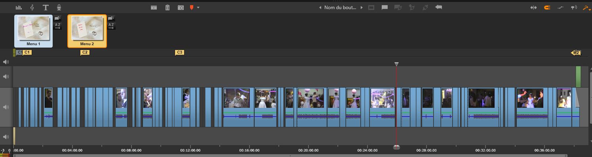Select the small yellow clip on the bottom track
This screenshot has width=592, height=157.
pos(14,136)
